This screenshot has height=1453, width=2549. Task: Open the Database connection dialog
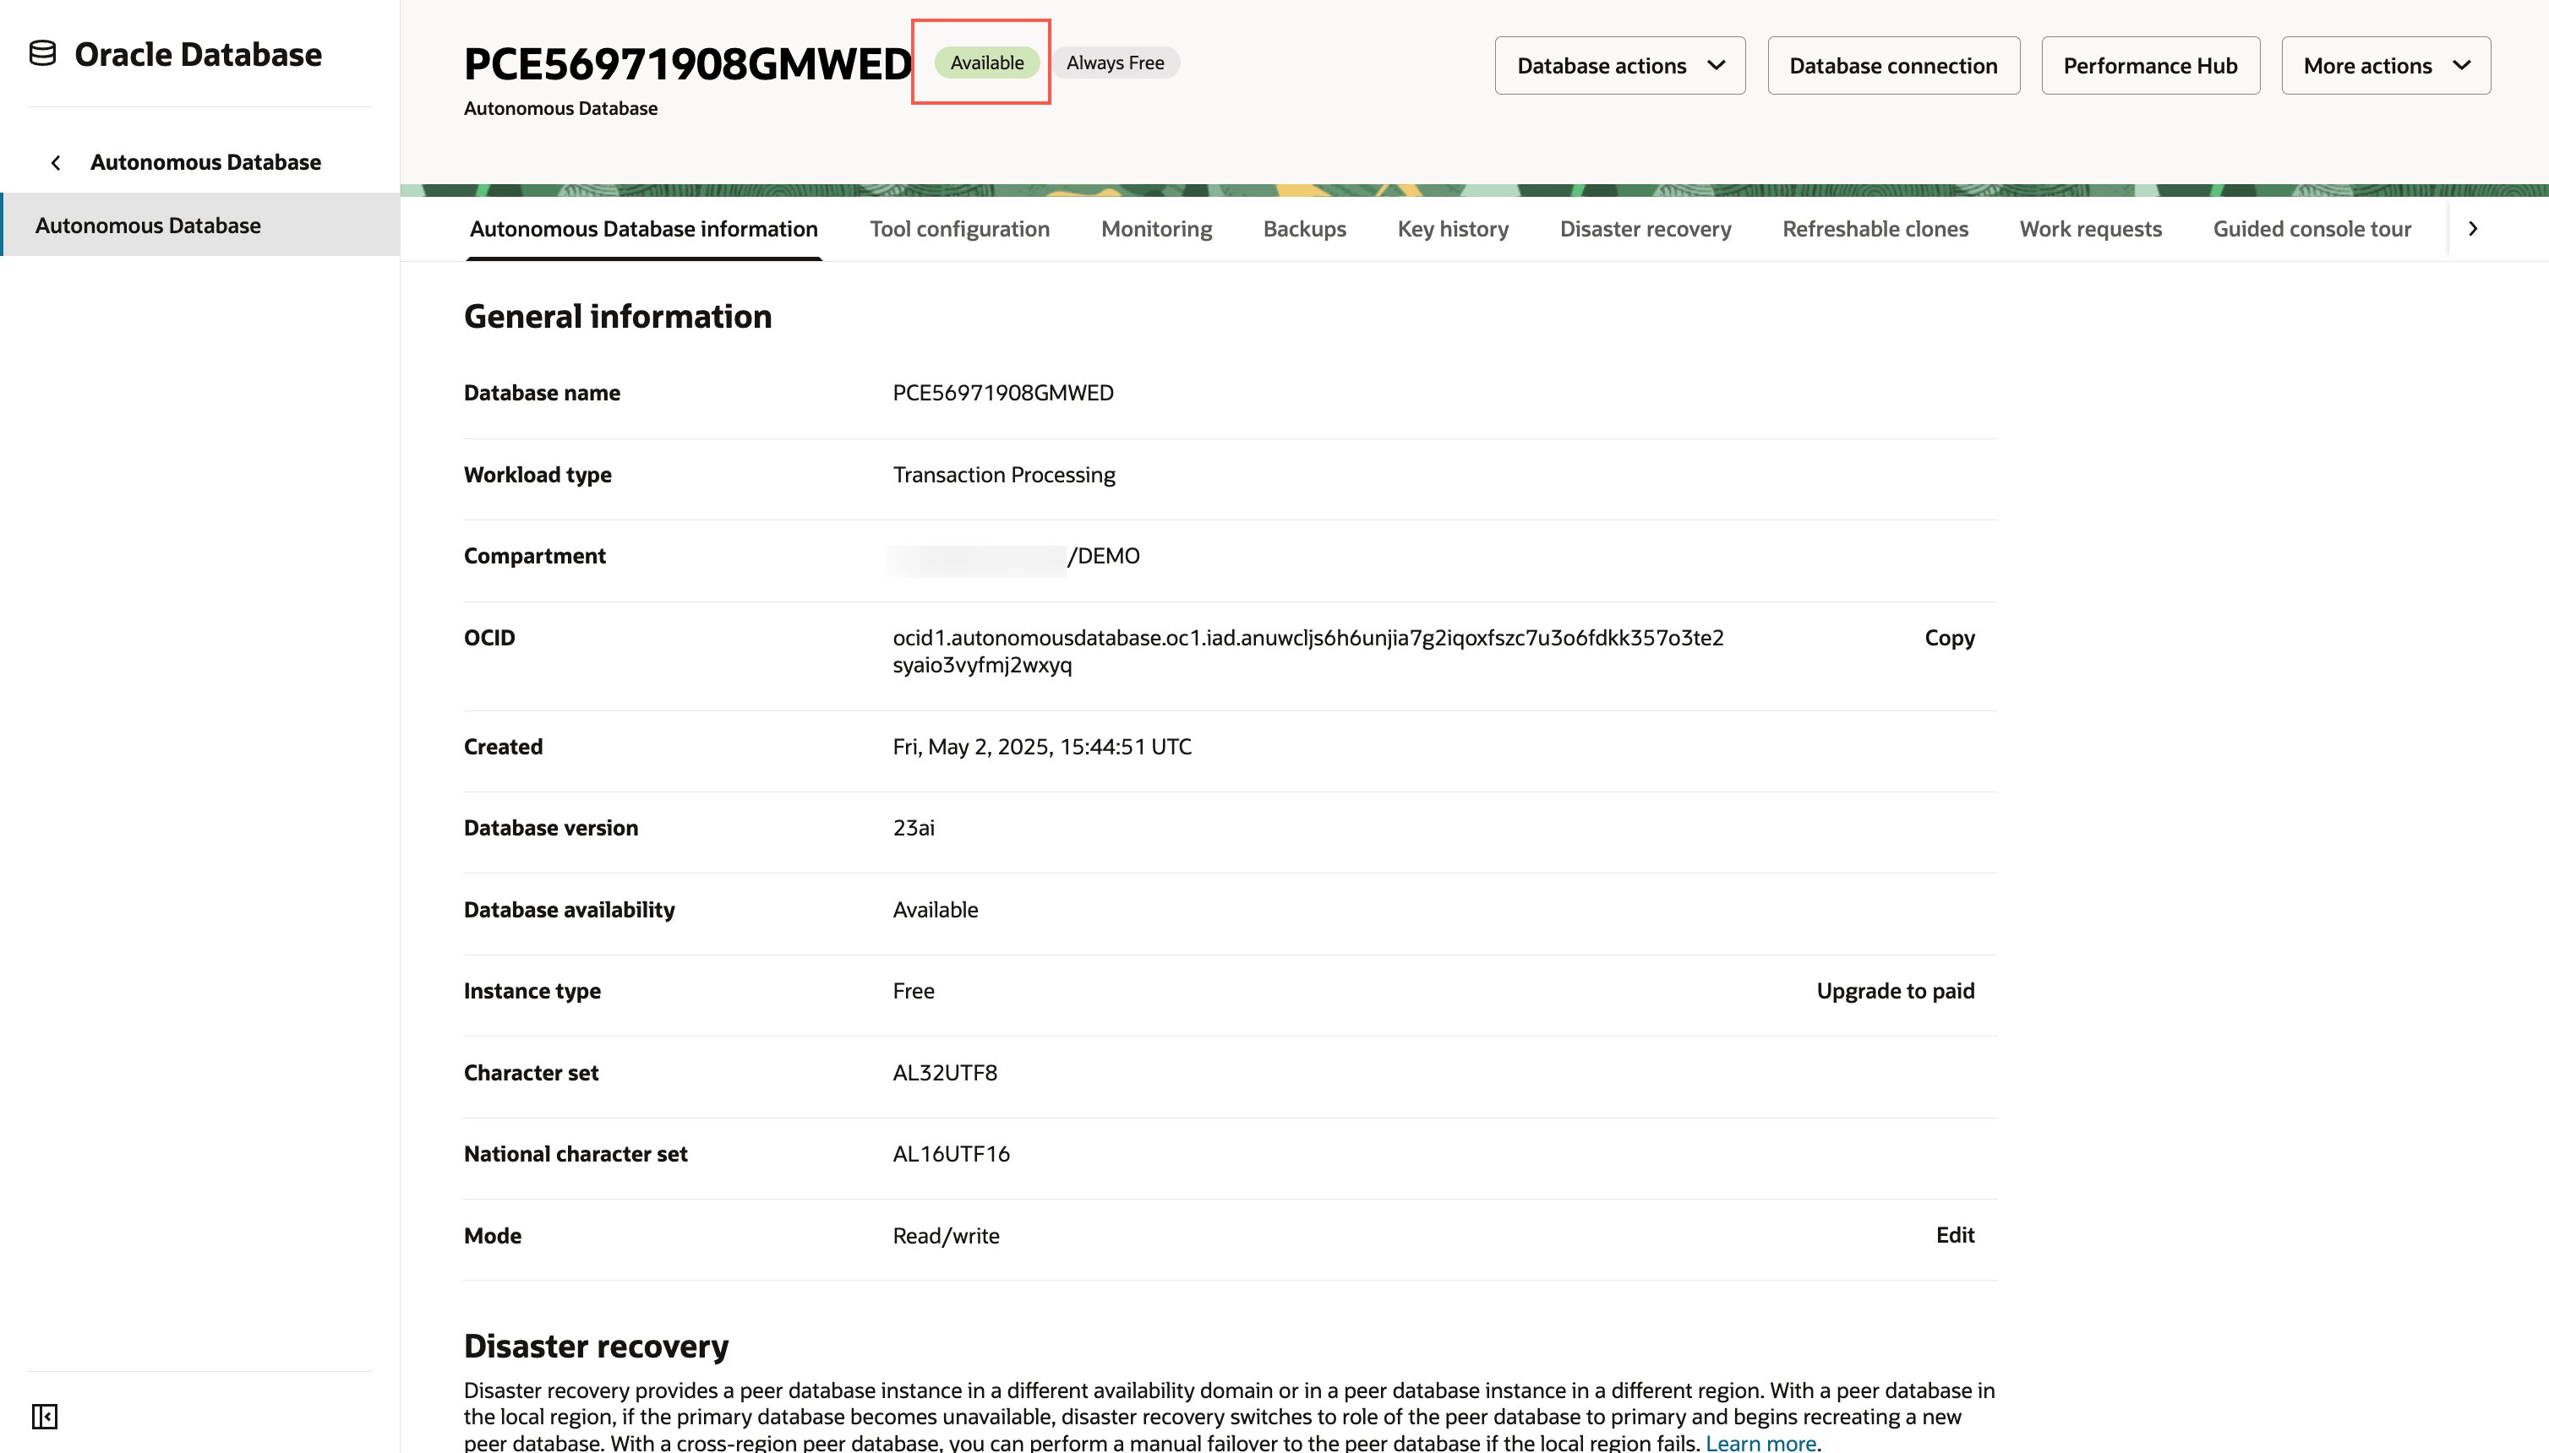click(x=1892, y=66)
